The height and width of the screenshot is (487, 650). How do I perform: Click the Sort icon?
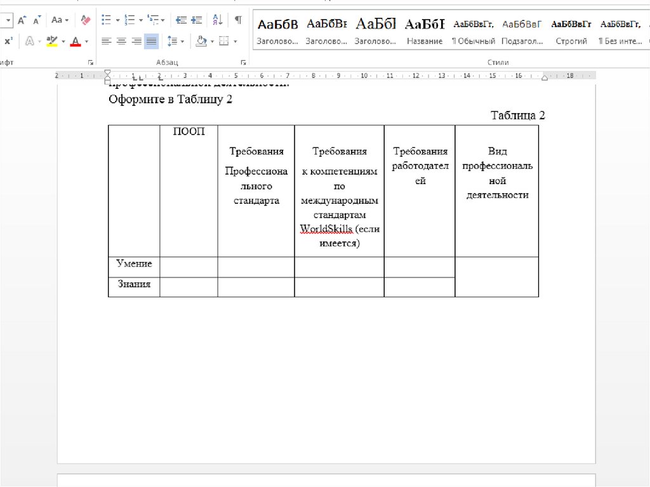(217, 20)
